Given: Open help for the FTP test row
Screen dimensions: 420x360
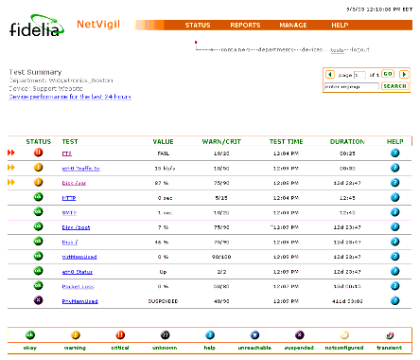Looking at the screenshot, I should [394, 153].
